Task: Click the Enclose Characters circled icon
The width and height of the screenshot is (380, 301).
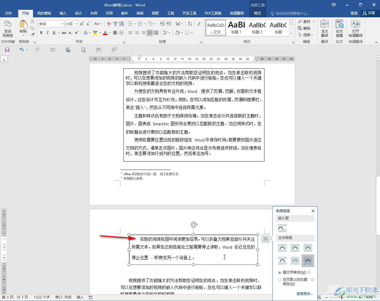Action: [x=121, y=33]
